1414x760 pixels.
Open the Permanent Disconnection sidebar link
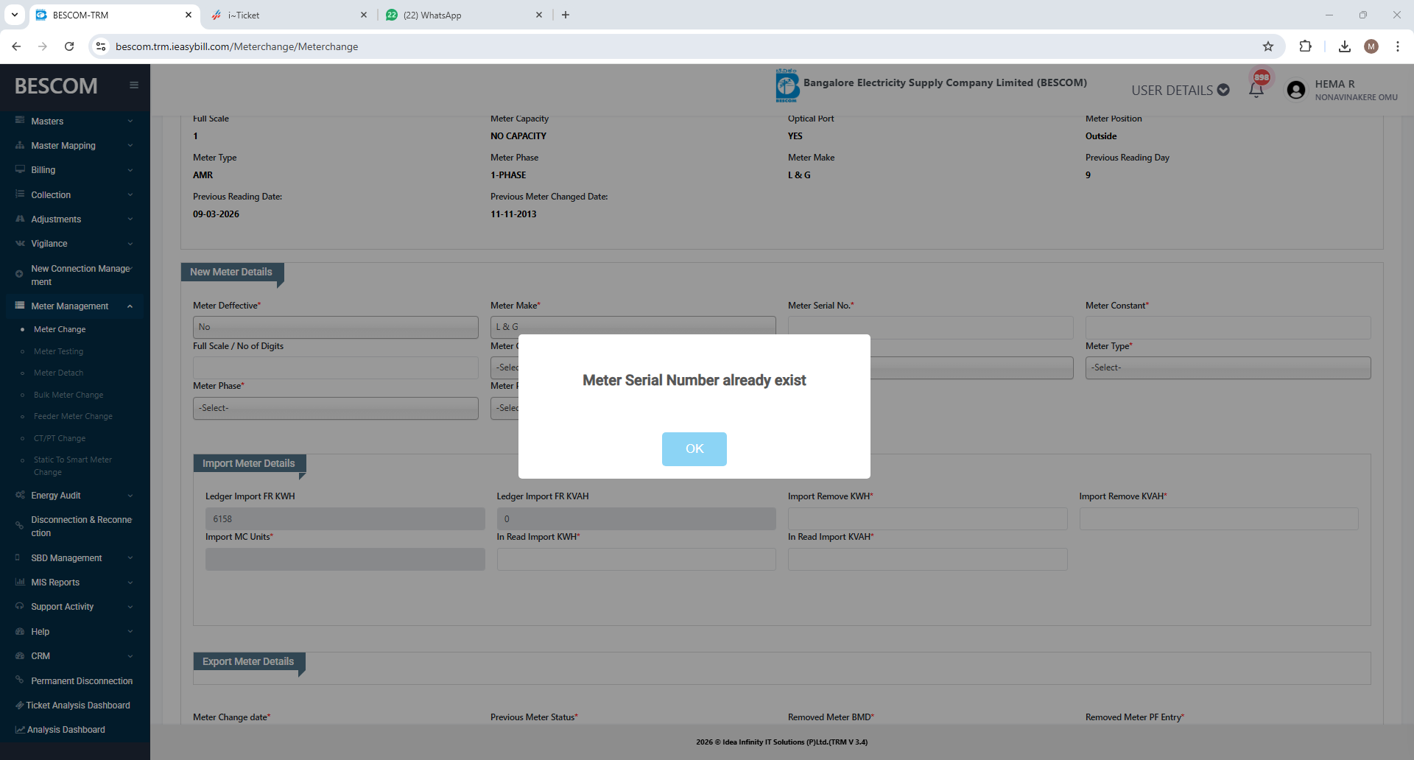point(82,681)
